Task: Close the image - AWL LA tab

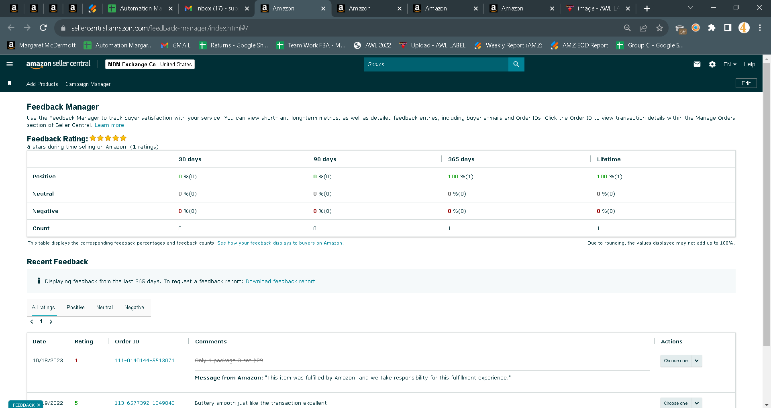Action: [x=628, y=8]
